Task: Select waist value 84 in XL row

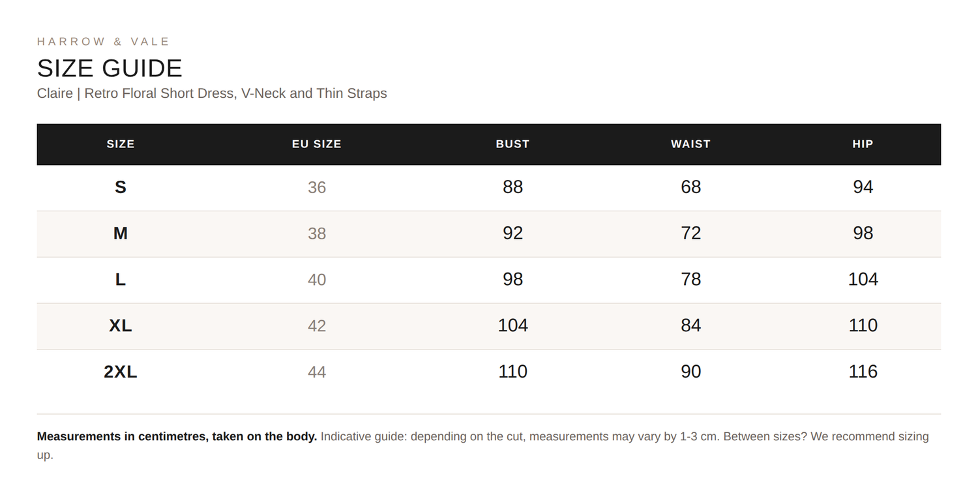Action: point(690,325)
